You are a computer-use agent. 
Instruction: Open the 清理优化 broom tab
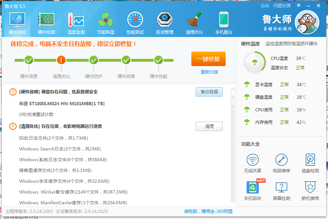coord(194,23)
